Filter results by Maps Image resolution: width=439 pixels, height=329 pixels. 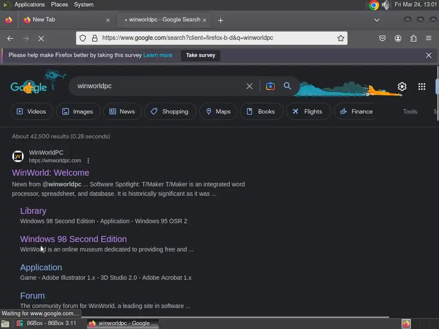tap(218, 111)
